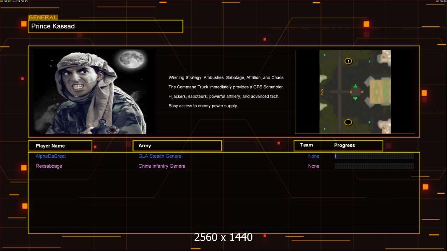The image size is (447, 251).
Task: Click the GENERAL label tag
Action: [x=43, y=17]
